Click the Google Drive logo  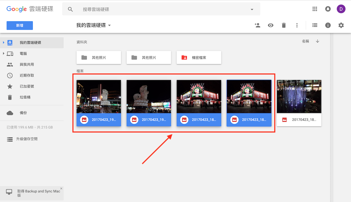(30, 9)
